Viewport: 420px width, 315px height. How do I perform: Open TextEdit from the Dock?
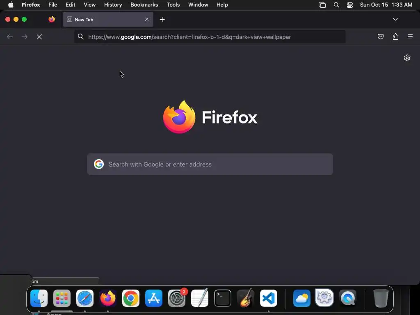[x=200, y=298]
